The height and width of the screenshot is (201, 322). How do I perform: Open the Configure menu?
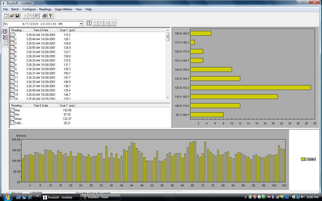click(x=29, y=9)
